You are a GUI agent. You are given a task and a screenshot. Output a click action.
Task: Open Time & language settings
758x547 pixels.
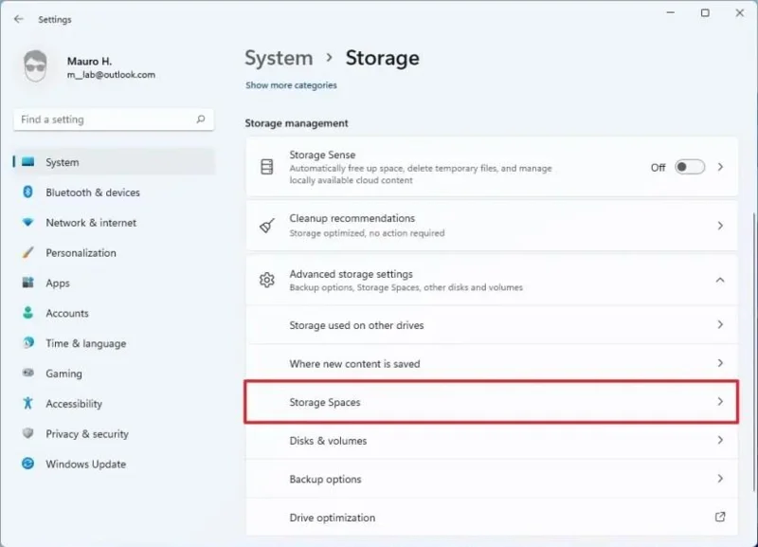pyautogui.click(x=114, y=343)
